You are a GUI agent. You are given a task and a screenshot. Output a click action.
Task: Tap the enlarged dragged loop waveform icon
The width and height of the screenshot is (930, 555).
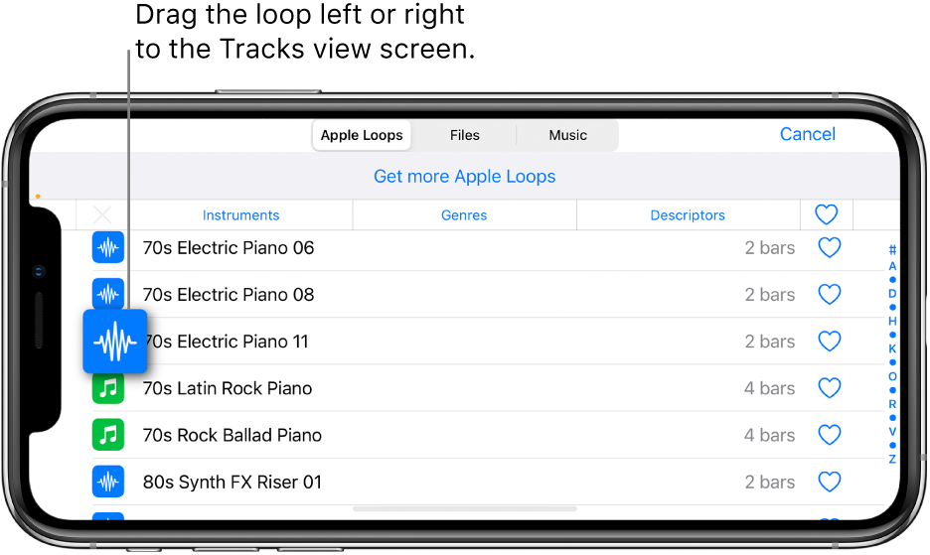click(115, 342)
